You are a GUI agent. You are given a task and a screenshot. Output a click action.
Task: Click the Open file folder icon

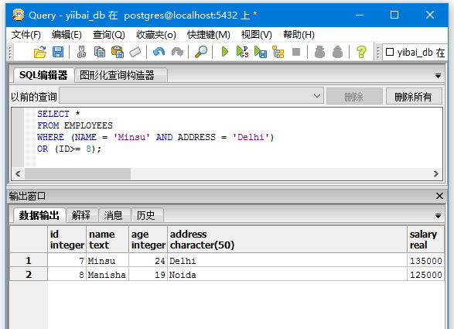point(40,52)
